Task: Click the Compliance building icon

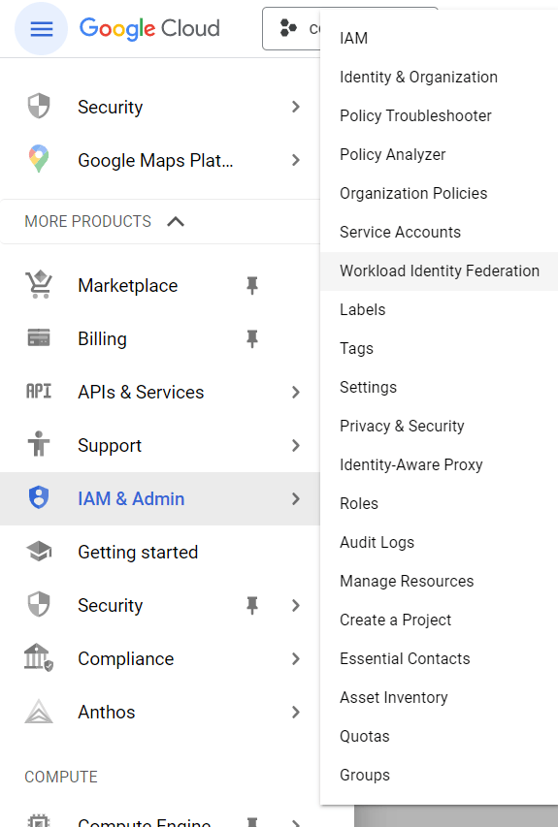Action: click(x=39, y=657)
